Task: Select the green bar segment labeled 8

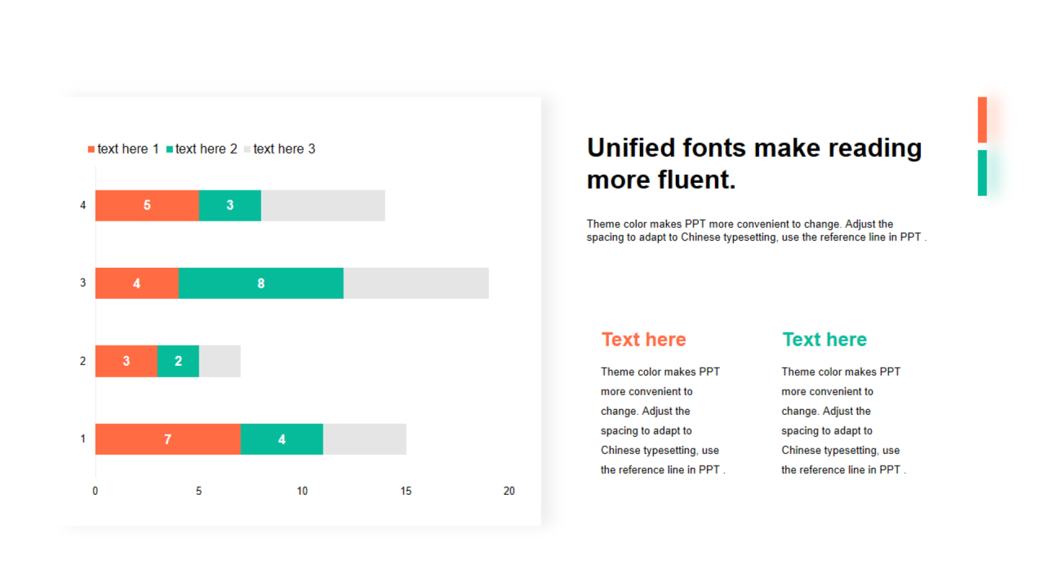Action: click(x=260, y=283)
